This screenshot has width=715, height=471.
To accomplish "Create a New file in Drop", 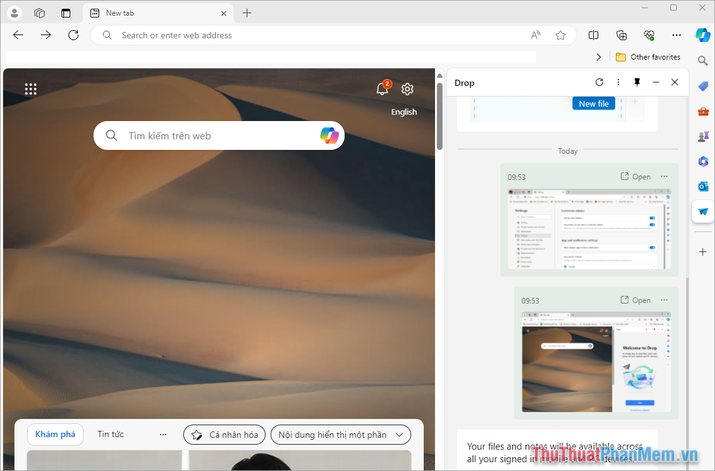I will (593, 103).
